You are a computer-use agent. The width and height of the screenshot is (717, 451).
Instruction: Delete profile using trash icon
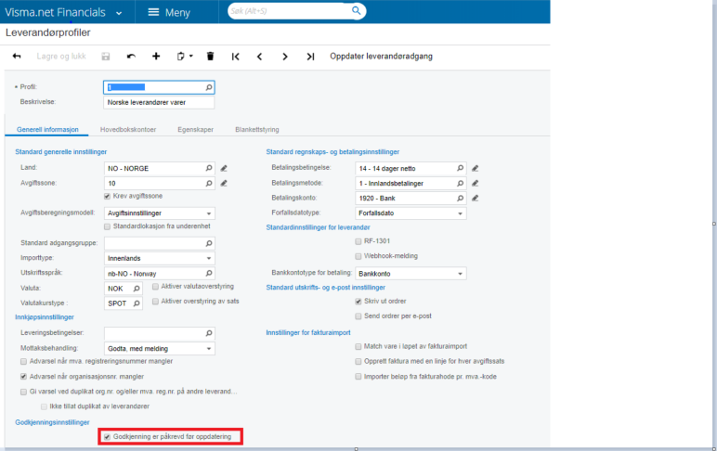pyautogui.click(x=210, y=57)
